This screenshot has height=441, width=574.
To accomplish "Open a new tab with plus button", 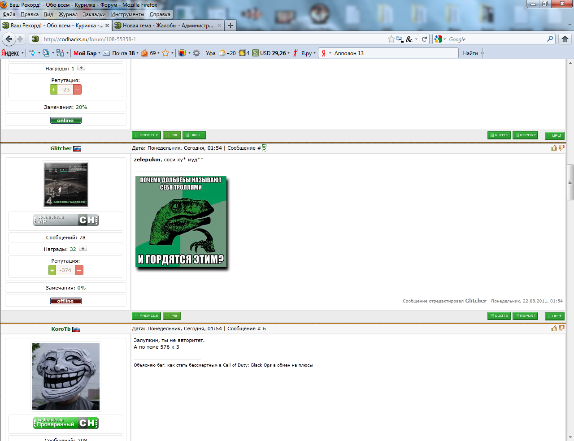I will coord(230,26).
